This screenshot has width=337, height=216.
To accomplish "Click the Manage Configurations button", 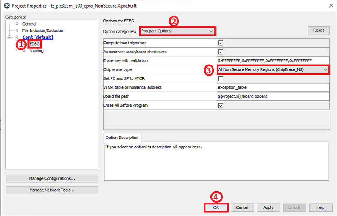I will click(52, 178).
